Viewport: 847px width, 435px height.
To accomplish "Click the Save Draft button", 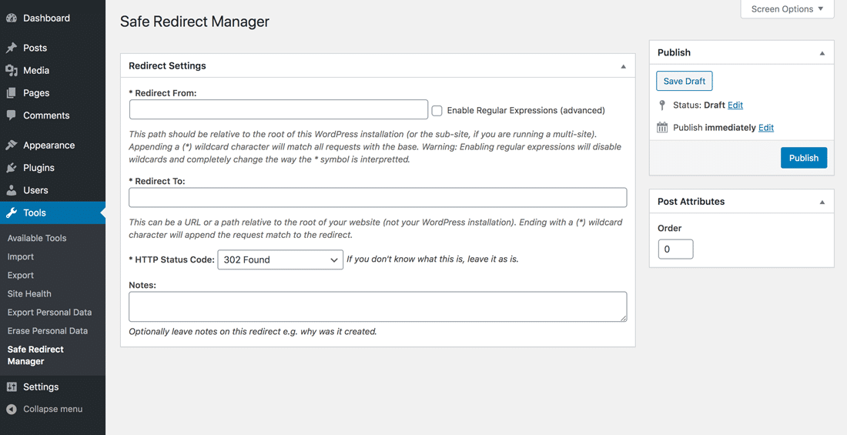I will [x=685, y=81].
